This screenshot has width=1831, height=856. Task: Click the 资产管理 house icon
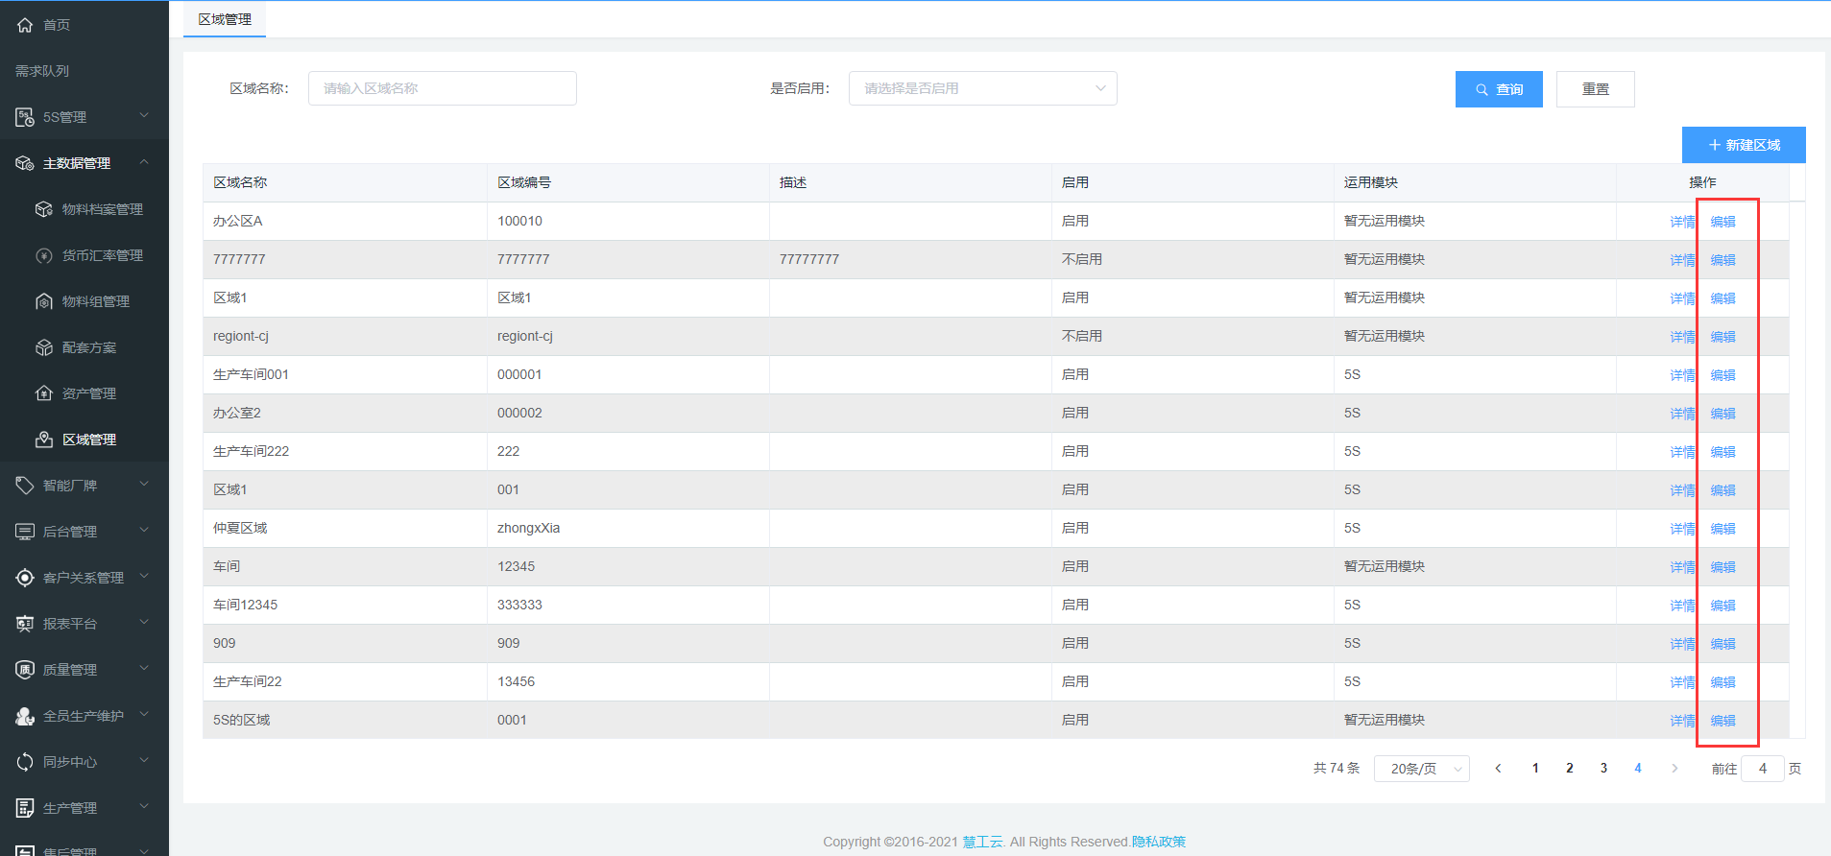click(44, 393)
